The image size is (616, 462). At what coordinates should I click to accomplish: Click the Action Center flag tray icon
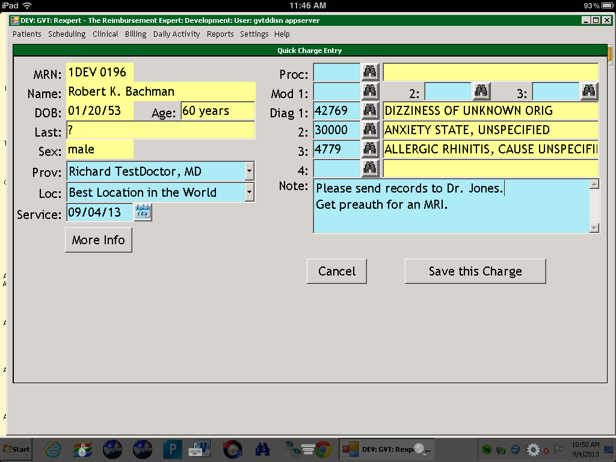click(558, 449)
